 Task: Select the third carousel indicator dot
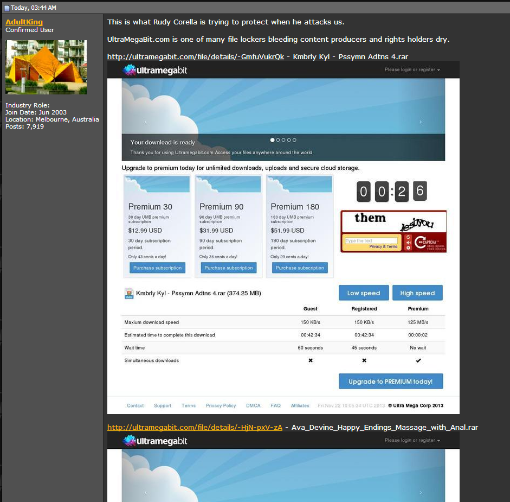283,140
